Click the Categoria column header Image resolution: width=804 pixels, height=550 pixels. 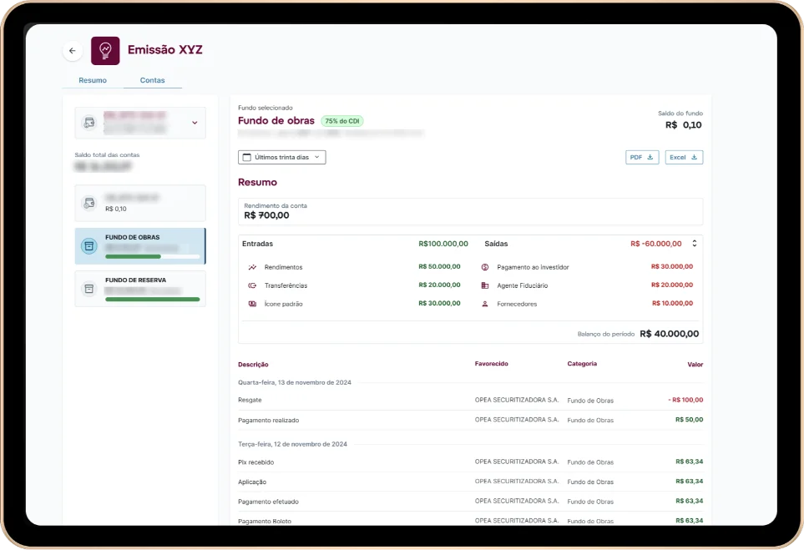pyautogui.click(x=582, y=364)
